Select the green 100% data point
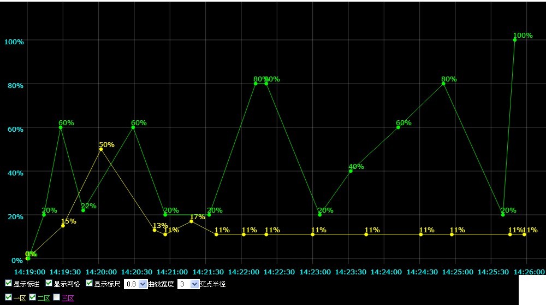The height and width of the screenshot is (305, 546). click(x=515, y=40)
